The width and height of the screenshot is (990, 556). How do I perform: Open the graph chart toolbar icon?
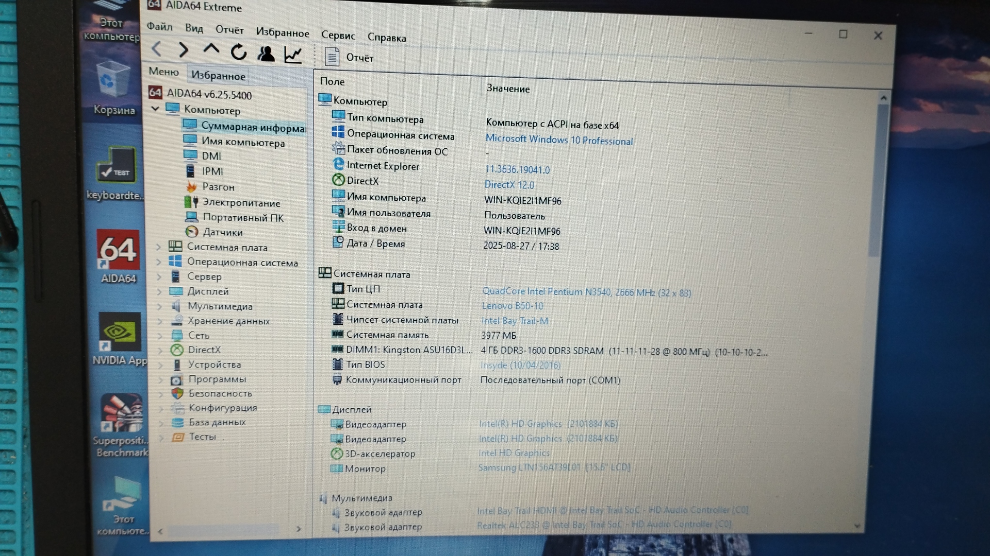(293, 55)
